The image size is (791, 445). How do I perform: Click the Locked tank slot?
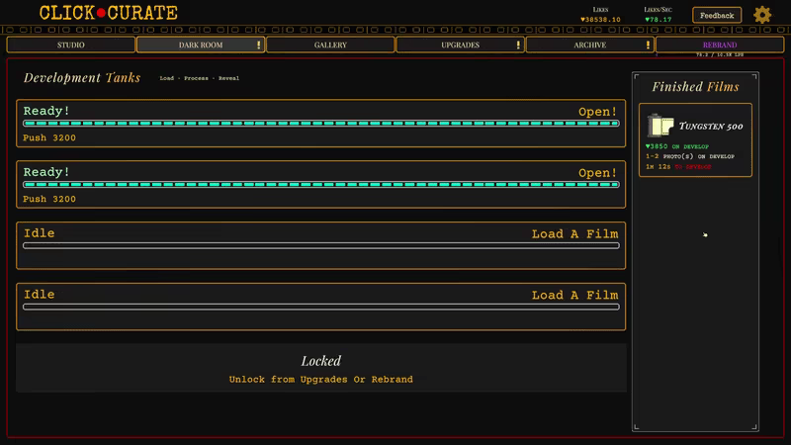coord(320,368)
